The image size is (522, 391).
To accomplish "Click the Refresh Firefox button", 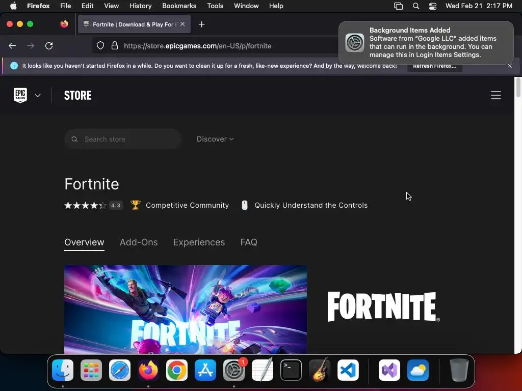I will [434, 66].
